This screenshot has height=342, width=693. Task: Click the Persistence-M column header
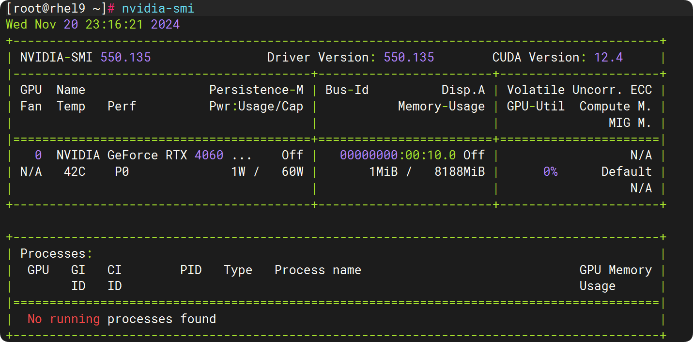(256, 90)
